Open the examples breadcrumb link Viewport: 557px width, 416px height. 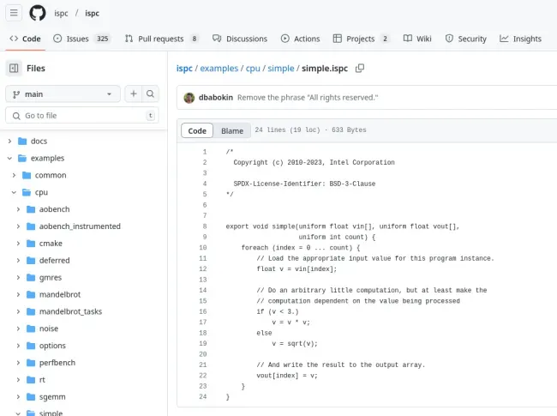[x=219, y=69]
